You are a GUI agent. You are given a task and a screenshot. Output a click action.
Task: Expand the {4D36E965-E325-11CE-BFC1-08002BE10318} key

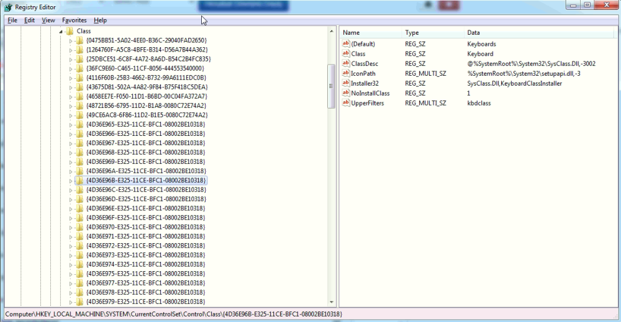click(71, 125)
